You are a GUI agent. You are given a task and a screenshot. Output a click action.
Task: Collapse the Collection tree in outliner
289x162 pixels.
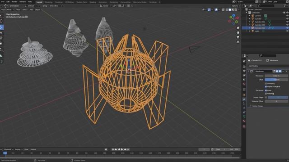[247, 13]
